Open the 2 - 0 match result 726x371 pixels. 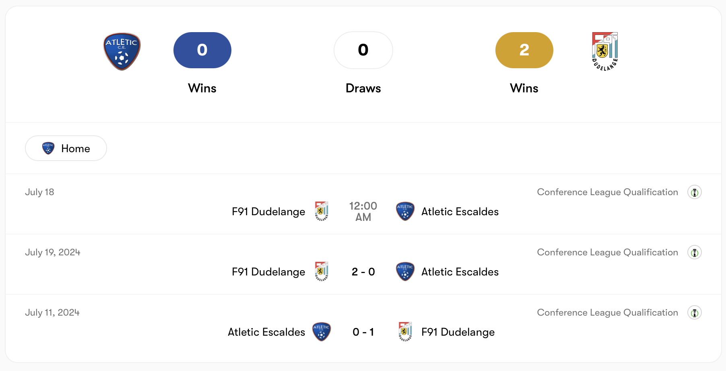(363, 272)
